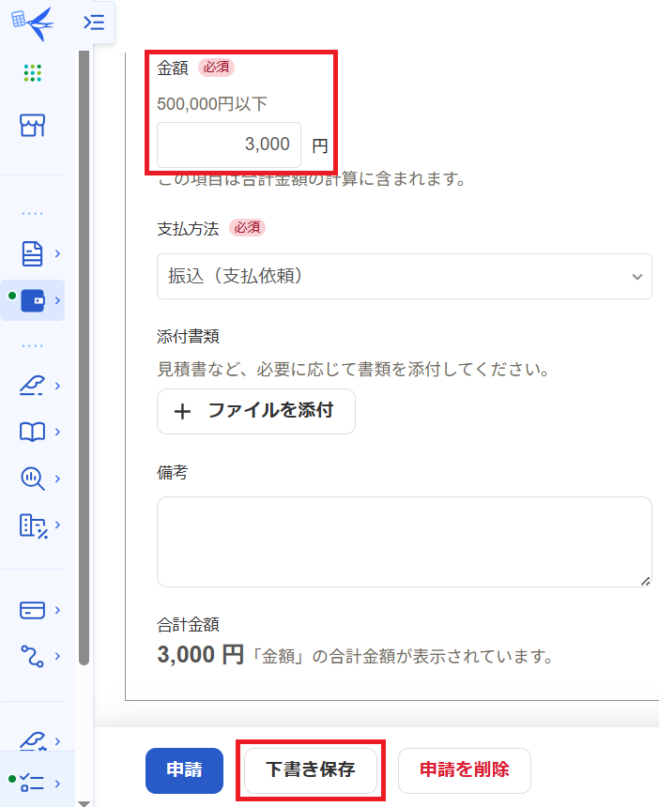Open the document page icon in sidebar
659x807 pixels.
point(32,253)
